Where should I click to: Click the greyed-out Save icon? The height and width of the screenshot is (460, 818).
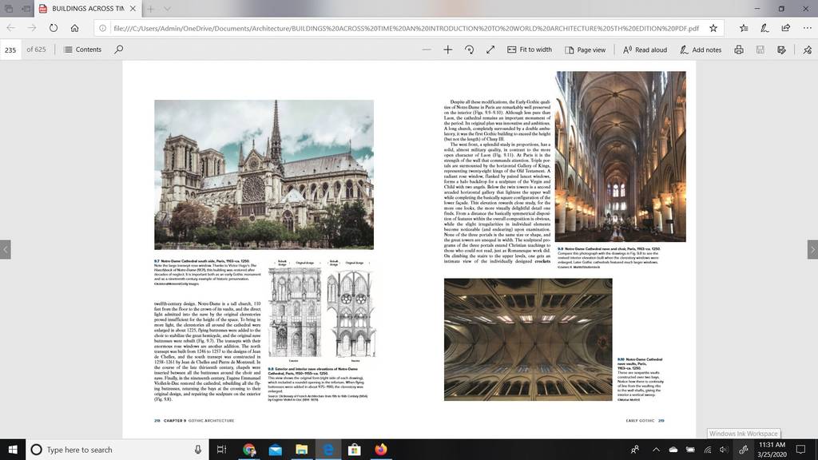(x=760, y=50)
